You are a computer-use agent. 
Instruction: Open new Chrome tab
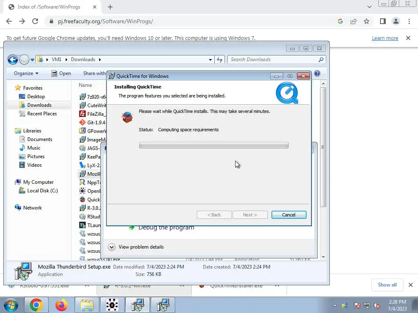[110, 7]
